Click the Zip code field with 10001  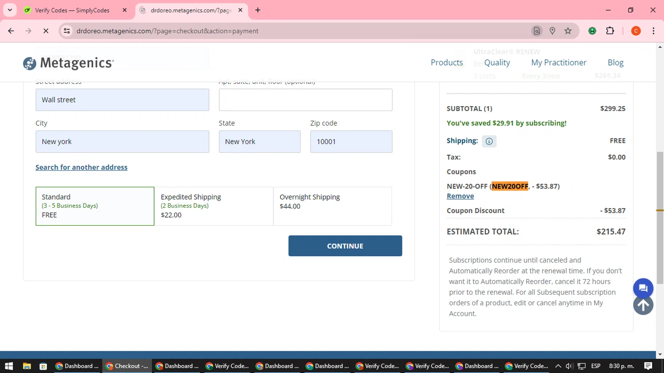pos(351,142)
